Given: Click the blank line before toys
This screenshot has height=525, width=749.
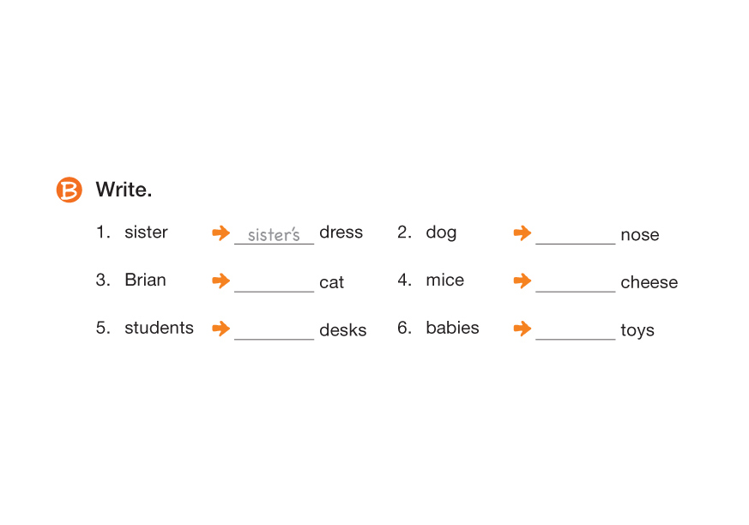Looking at the screenshot, I should 575,332.
